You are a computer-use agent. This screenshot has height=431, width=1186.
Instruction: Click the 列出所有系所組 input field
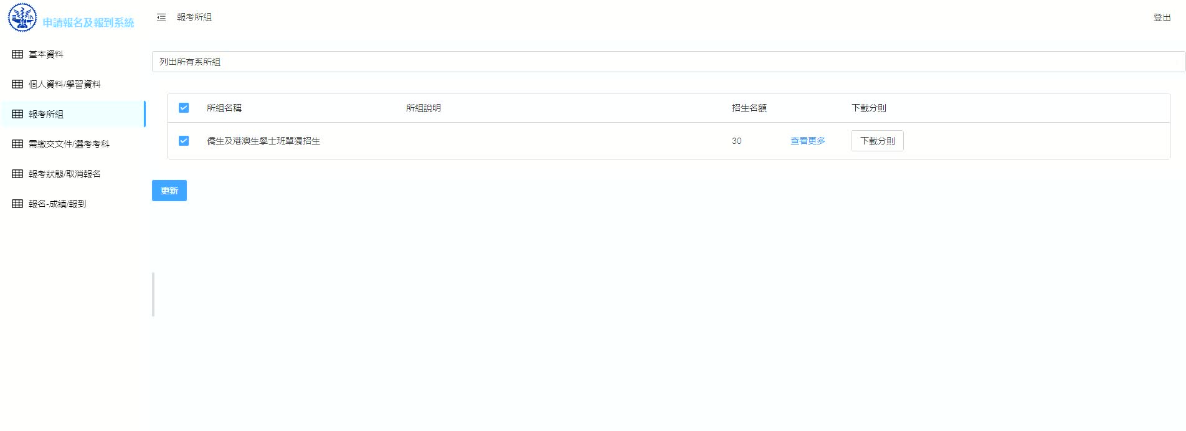coord(668,62)
